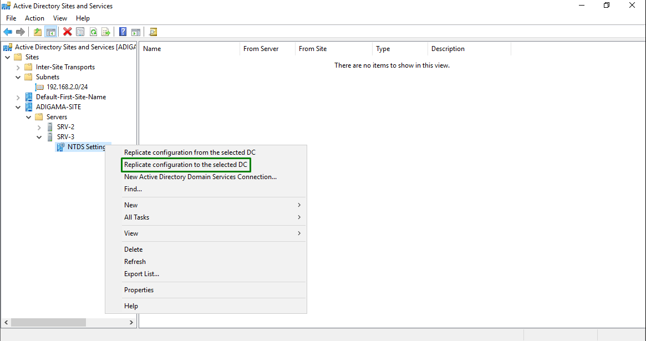Click the tree pane scroll-left arrow
The image size is (646, 341).
[6, 323]
